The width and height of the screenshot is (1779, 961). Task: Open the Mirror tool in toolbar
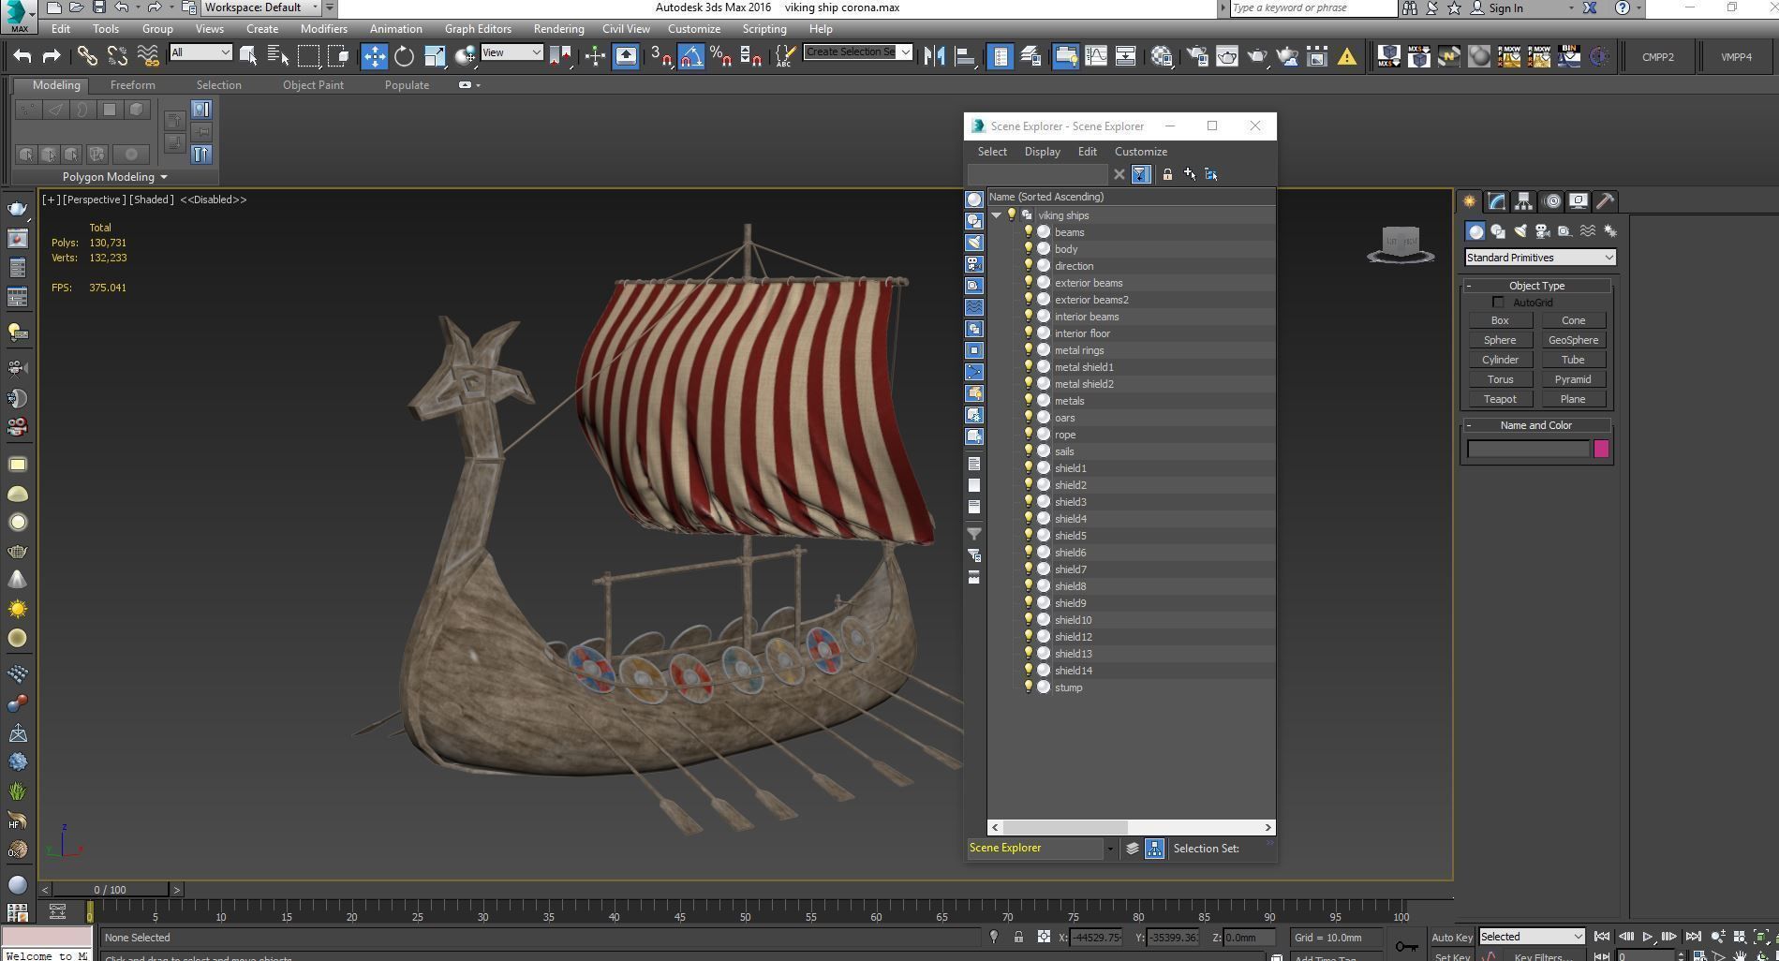coord(933,56)
